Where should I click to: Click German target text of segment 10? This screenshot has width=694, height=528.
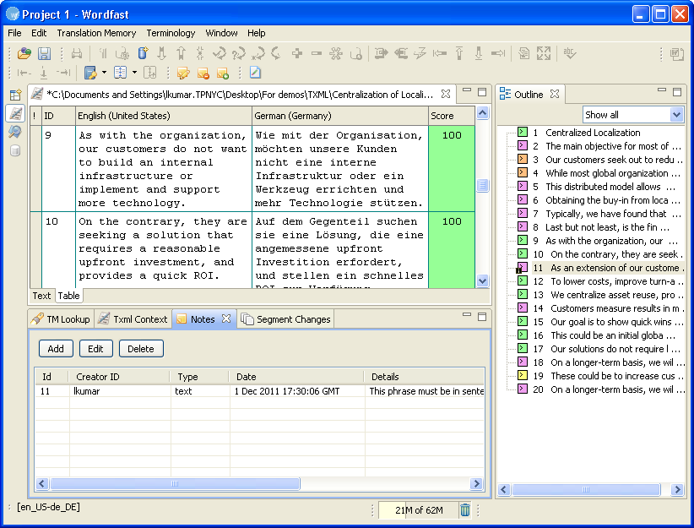(339, 250)
